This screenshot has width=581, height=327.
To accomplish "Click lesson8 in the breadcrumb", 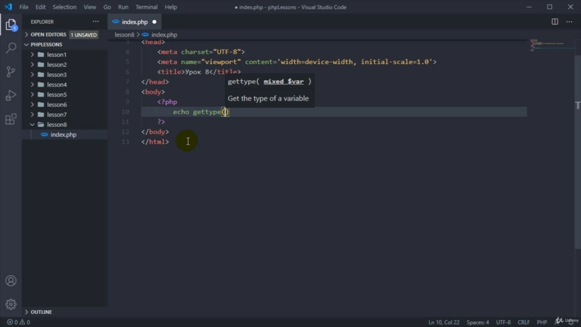I will (124, 35).
